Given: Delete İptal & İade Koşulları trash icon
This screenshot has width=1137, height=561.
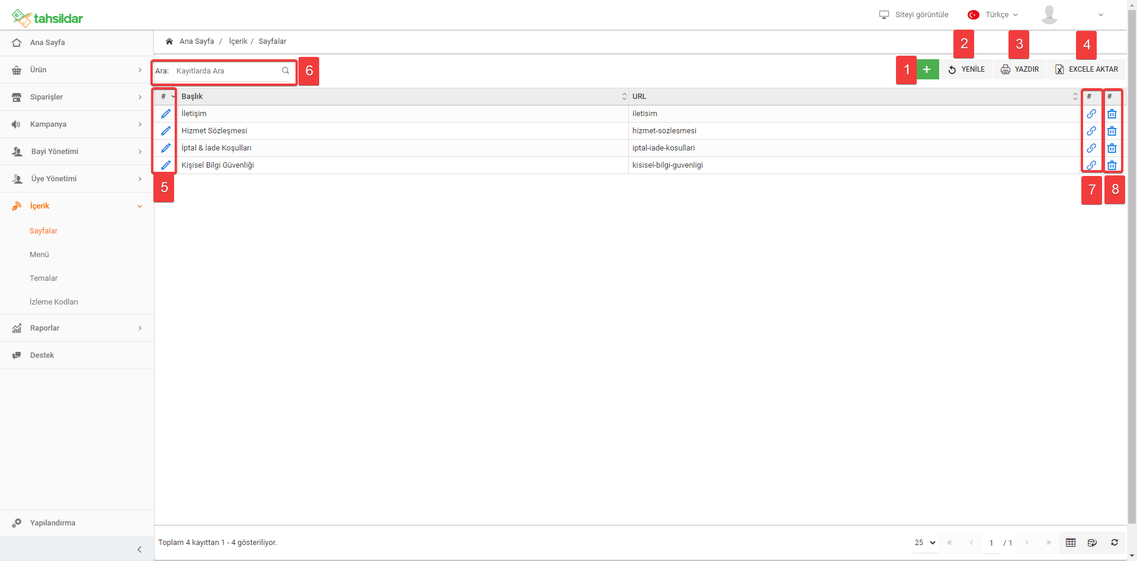Looking at the screenshot, I should point(1112,148).
